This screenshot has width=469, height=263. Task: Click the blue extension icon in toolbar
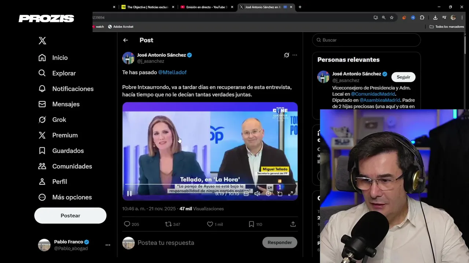pyautogui.click(x=413, y=18)
